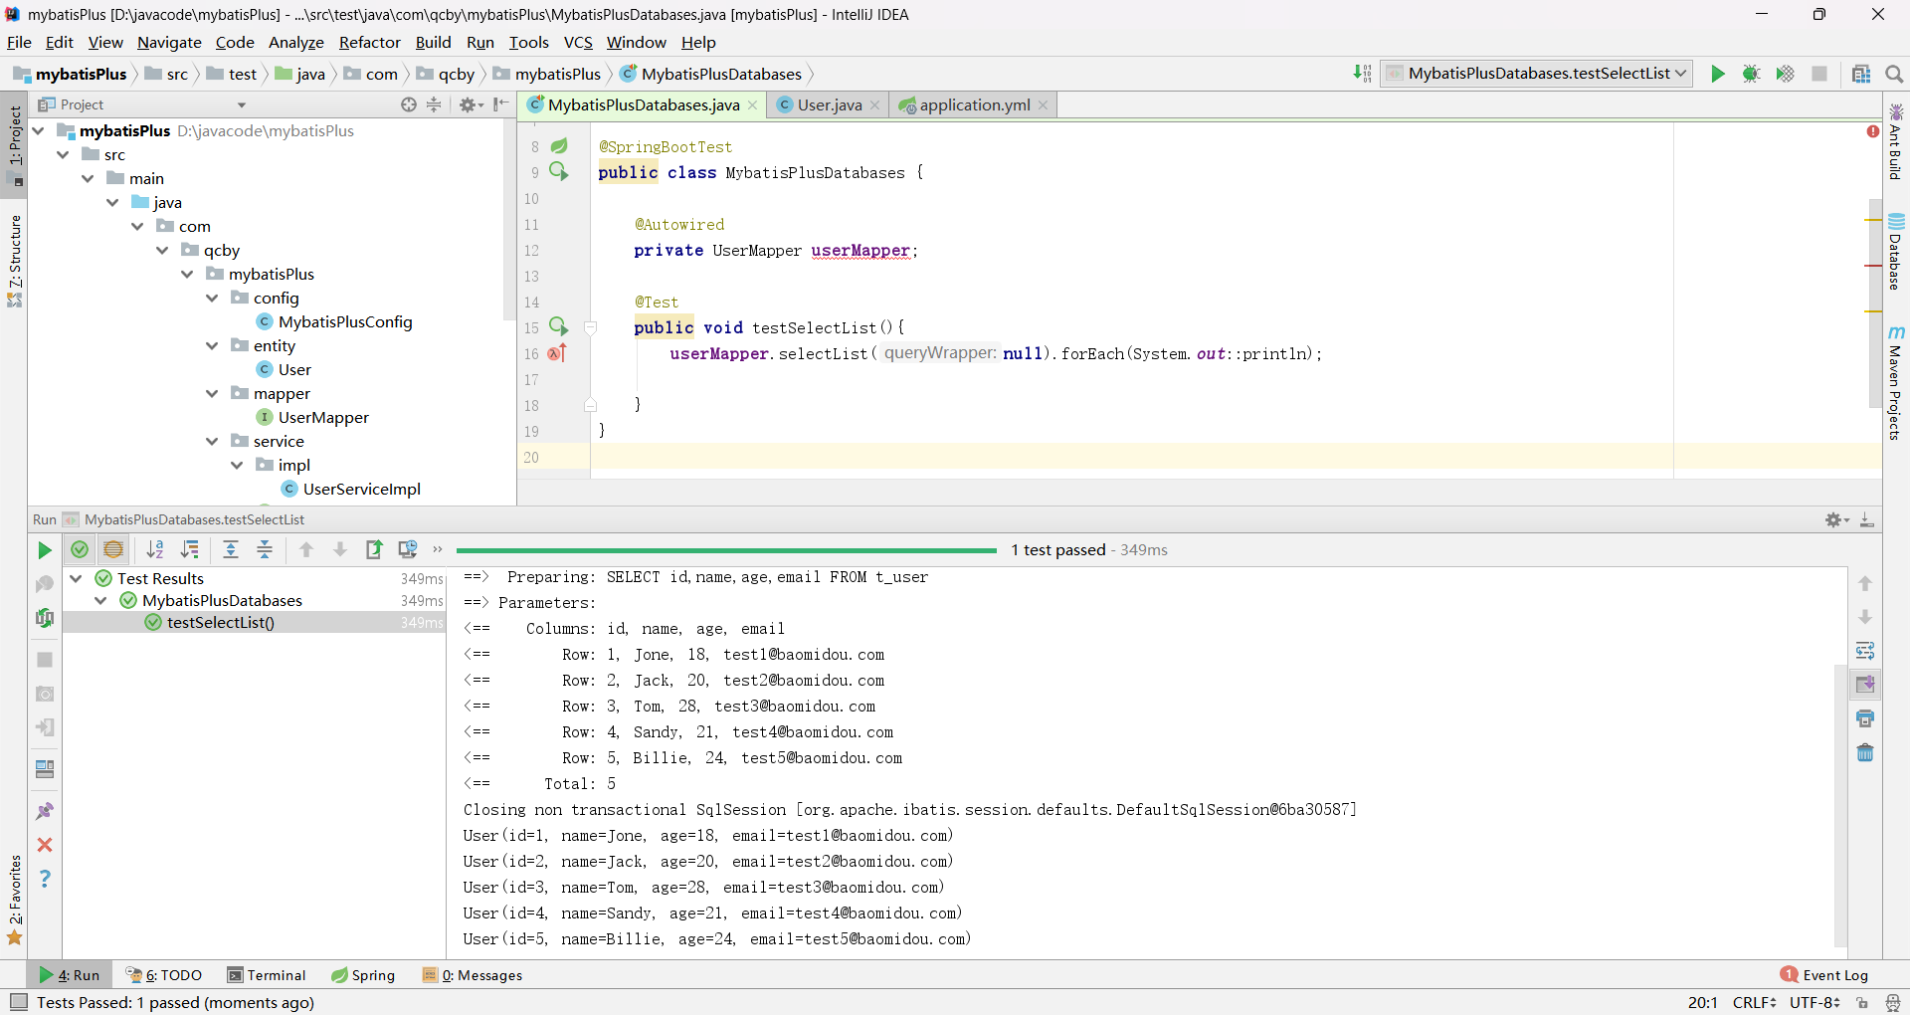Open Spring tool window button
This screenshot has height=1015, width=1910.
tap(364, 975)
